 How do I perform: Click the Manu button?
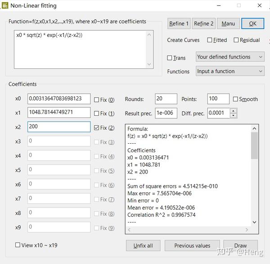pos(228,23)
